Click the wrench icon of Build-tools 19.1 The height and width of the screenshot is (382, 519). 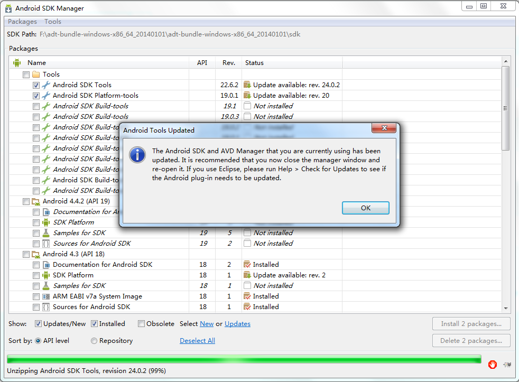pyautogui.click(x=46, y=106)
